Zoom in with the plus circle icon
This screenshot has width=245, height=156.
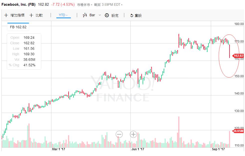coord(133,134)
